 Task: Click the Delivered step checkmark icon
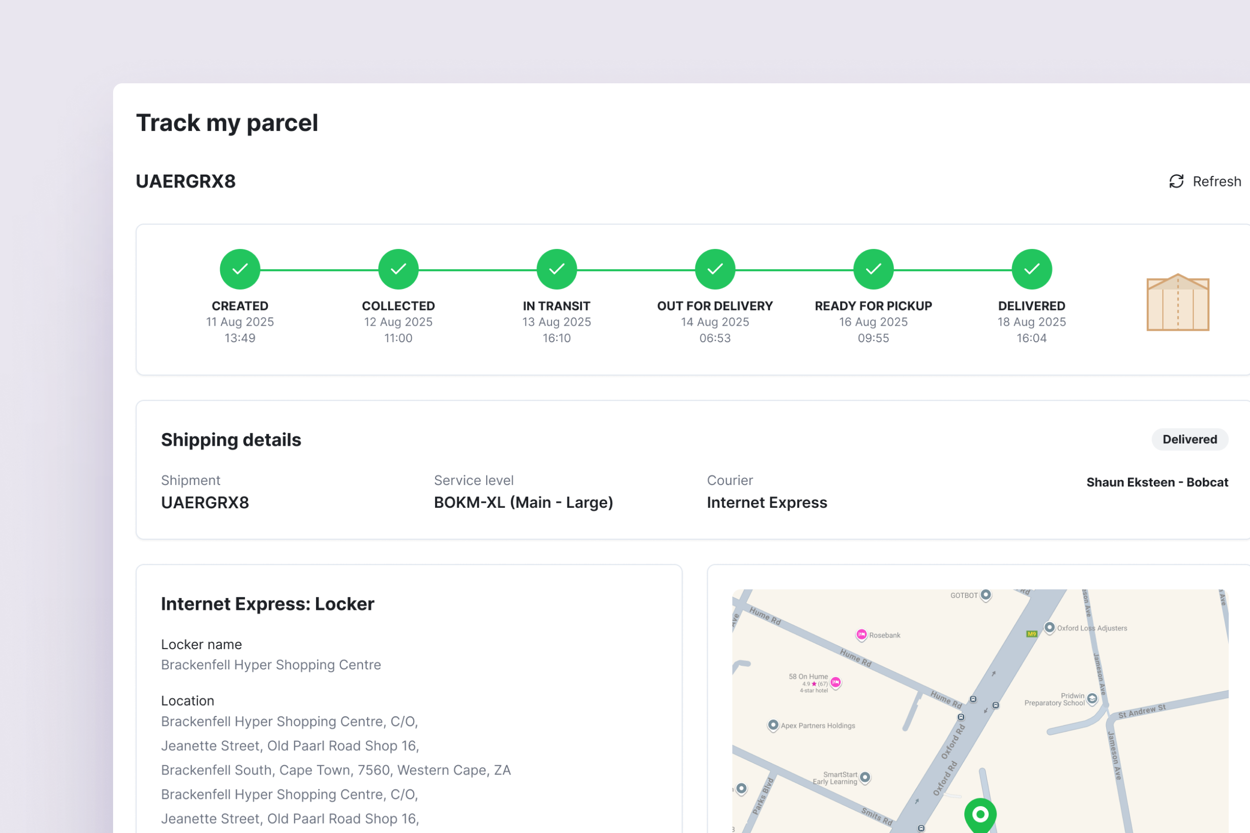point(1032,269)
